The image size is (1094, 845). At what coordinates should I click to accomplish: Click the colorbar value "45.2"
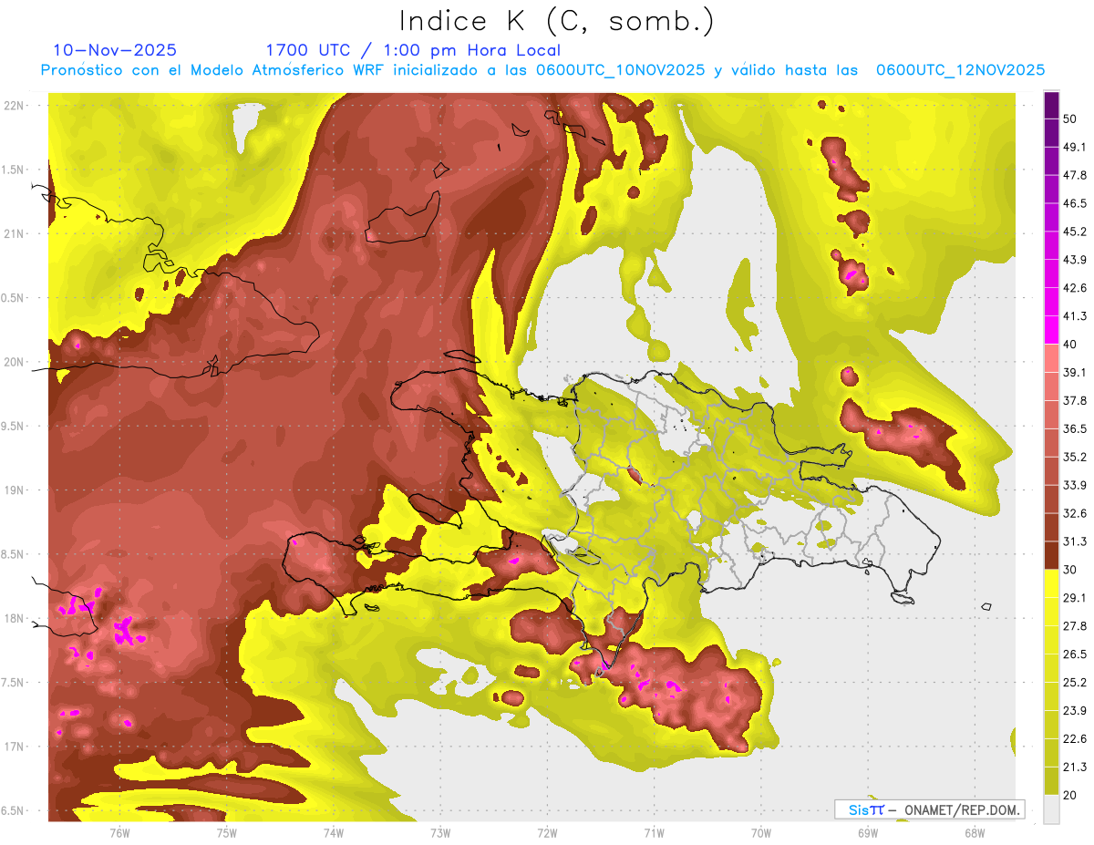click(1075, 232)
